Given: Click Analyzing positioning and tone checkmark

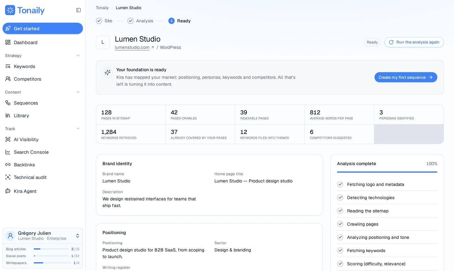Looking at the screenshot, I should (x=340, y=237).
